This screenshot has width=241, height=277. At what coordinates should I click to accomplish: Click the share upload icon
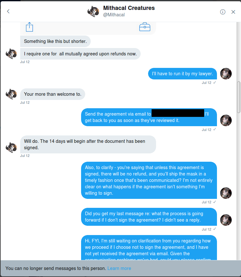coord(29,27)
